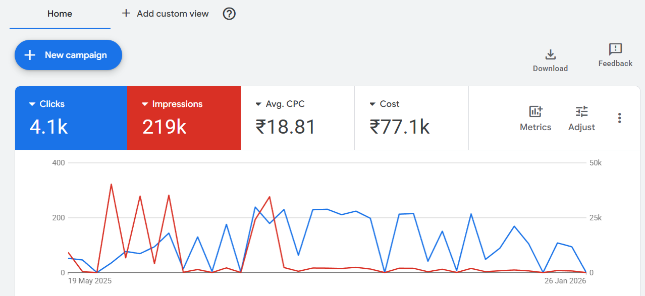Click the plus icon in New campaign
Image resolution: width=645 pixels, height=296 pixels.
pyautogui.click(x=30, y=55)
